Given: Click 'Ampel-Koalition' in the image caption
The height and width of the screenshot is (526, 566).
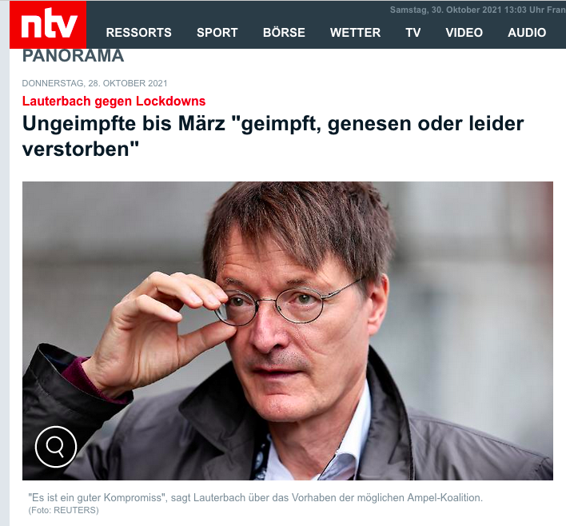Looking at the screenshot, I should pos(443,498).
